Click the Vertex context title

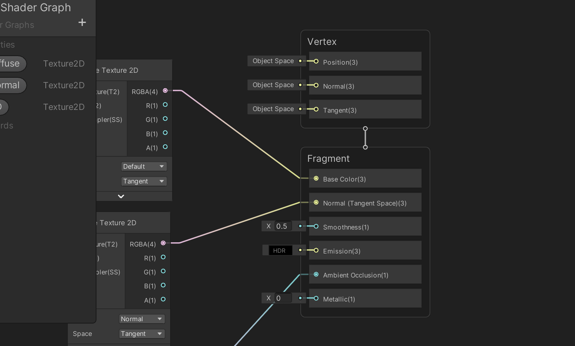click(x=322, y=42)
